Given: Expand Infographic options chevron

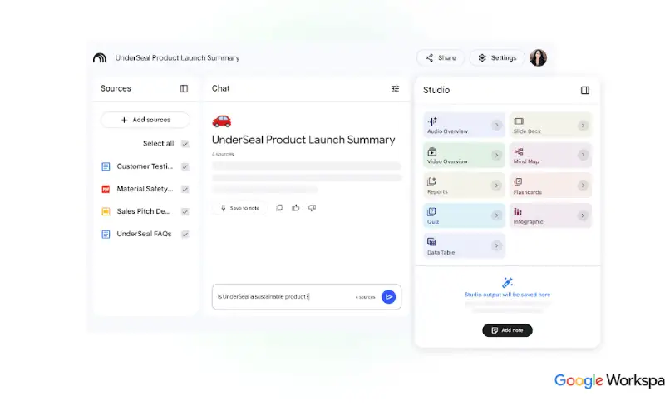Looking at the screenshot, I should 583,215.
